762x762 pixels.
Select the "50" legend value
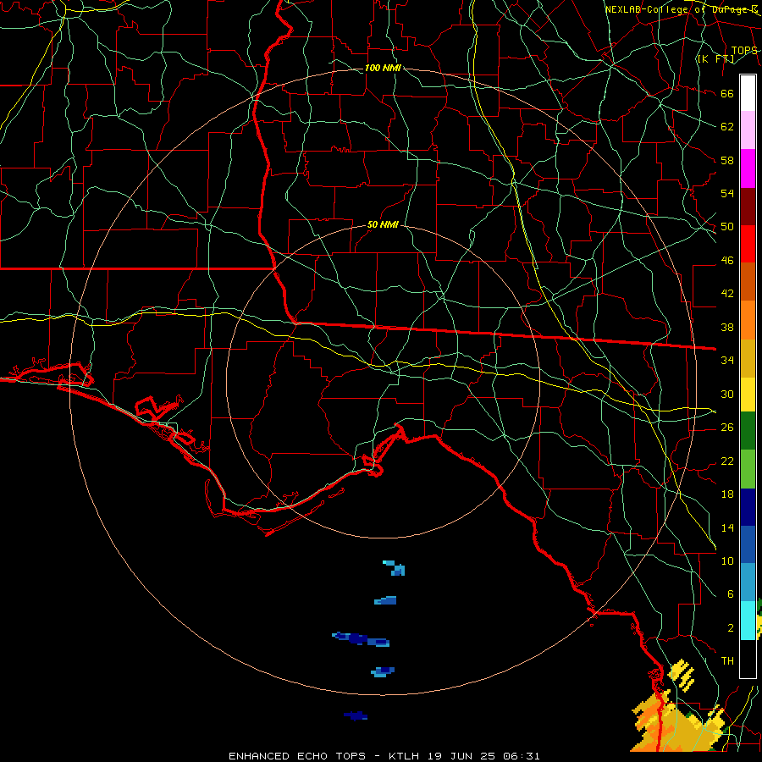727,227
